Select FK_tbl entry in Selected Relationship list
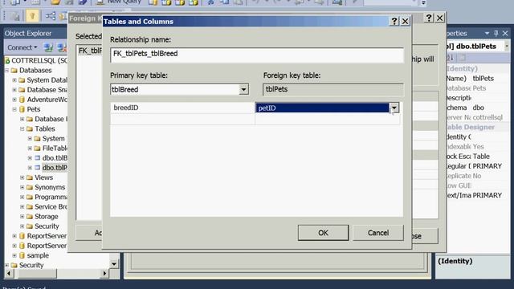The height and width of the screenshot is (289, 514). pyautogui.click(x=90, y=51)
